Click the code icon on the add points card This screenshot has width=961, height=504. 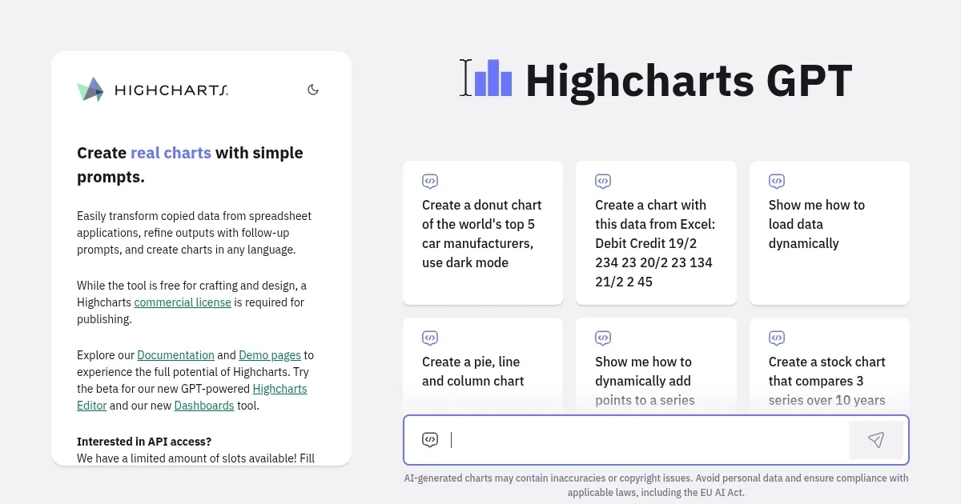pos(603,338)
